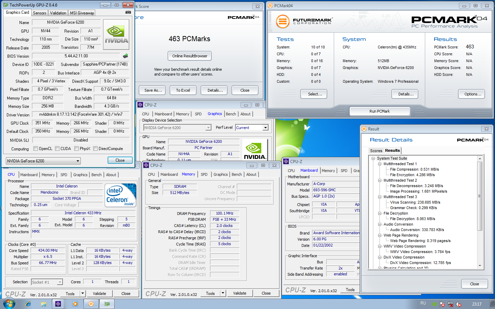Select Scores tab in Result Details
The height and width of the screenshot is (309, 495).
[376, 150]
